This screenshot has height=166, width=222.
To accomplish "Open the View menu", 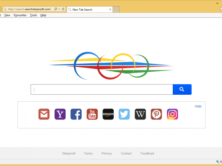I will 7,15.
